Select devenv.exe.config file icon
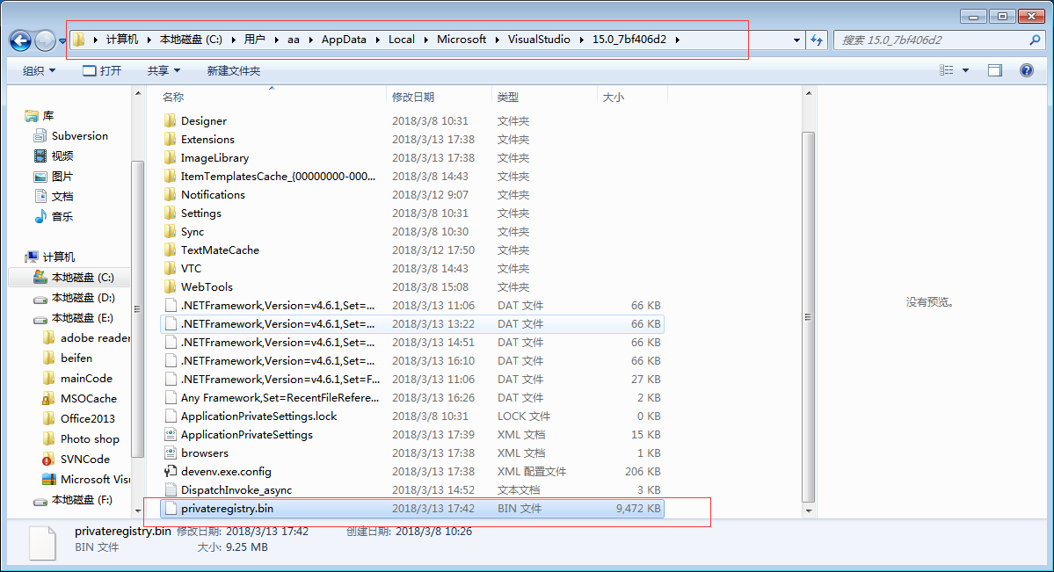 click(x=171, y=472)
